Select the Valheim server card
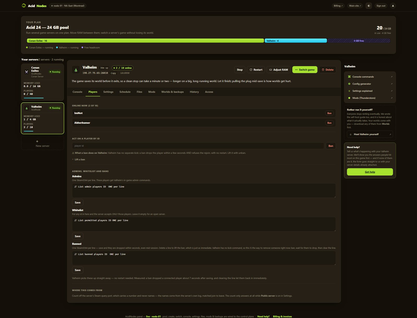Screen dimensions: 417x318 (42, 118)
